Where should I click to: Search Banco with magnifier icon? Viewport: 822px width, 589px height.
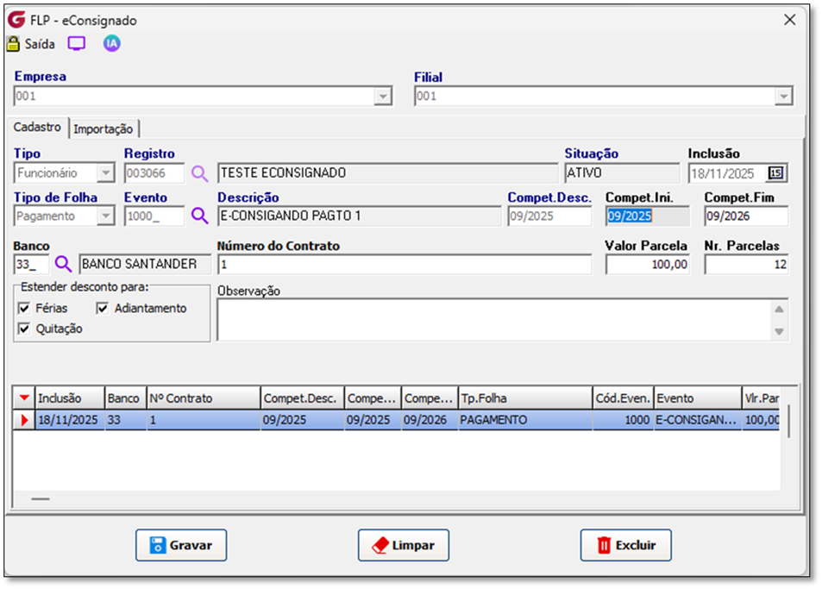63,264
